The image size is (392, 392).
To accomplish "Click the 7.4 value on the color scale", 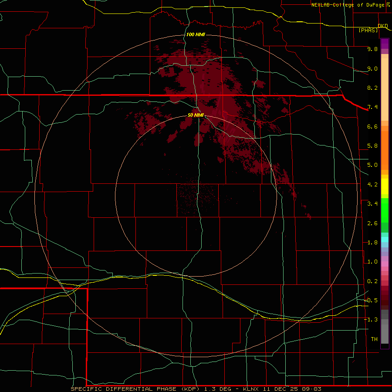I will [372, 107].
